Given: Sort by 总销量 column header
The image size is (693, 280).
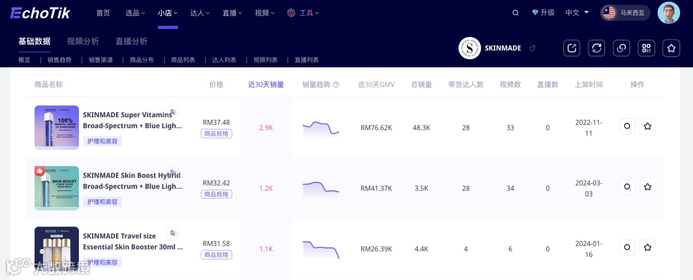Looking at the screenshot, I should [421, 85].
